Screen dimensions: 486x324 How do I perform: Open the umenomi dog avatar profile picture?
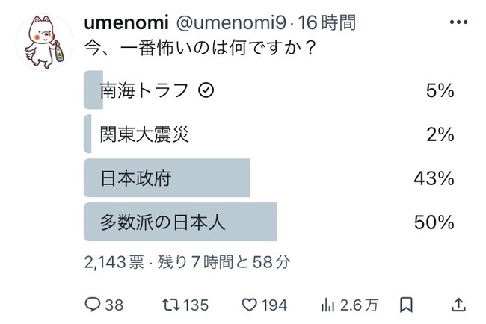(44, 42)
